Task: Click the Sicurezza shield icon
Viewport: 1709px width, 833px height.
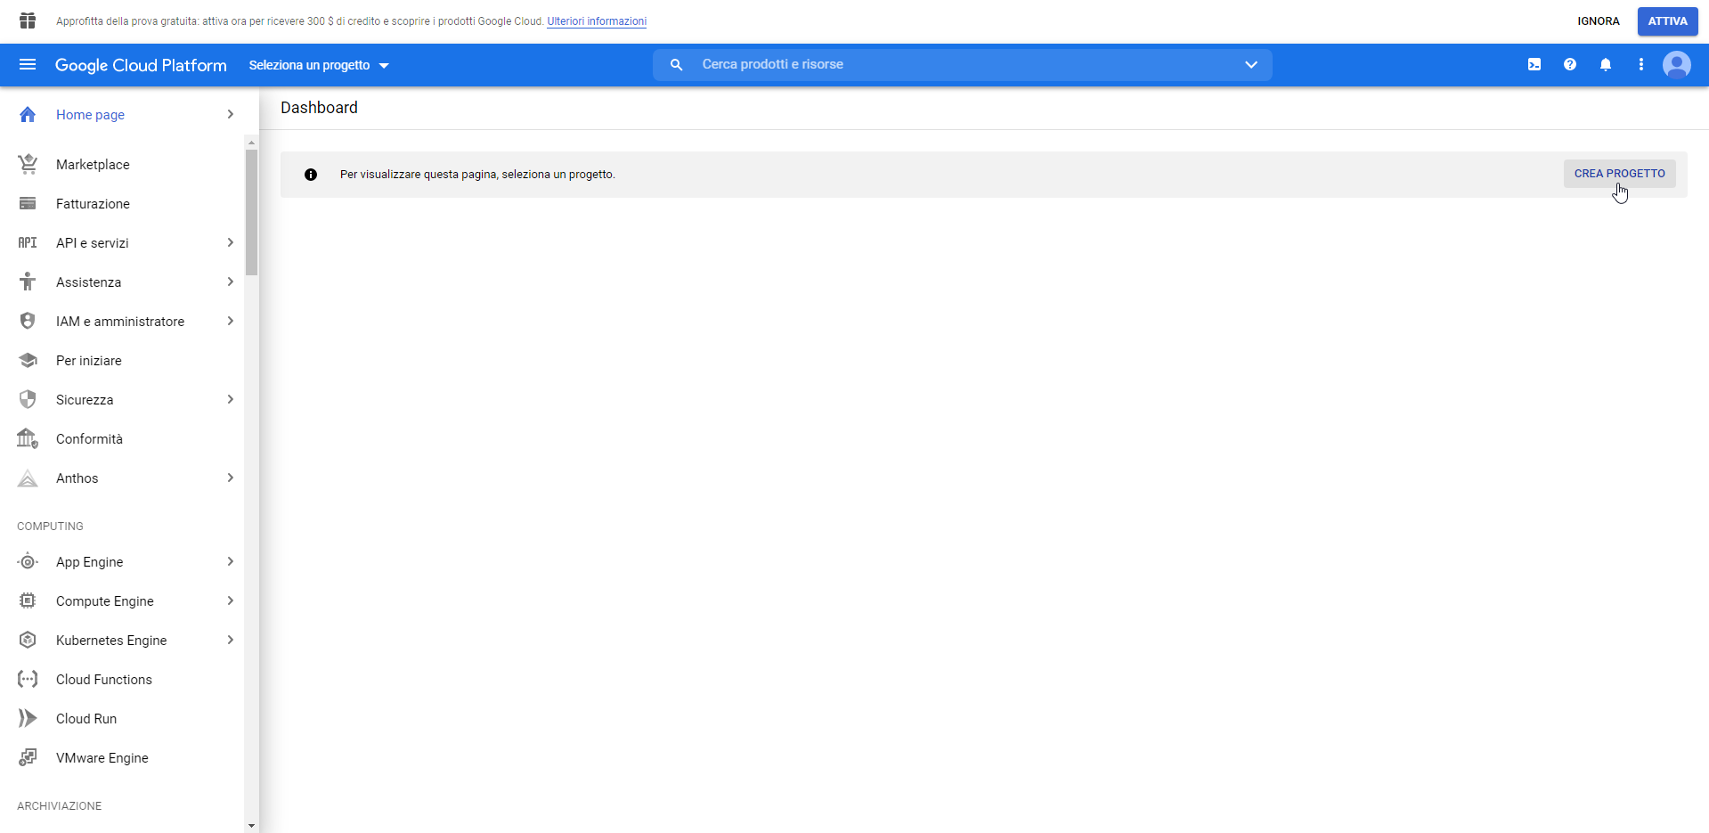Action: [28, 399]
